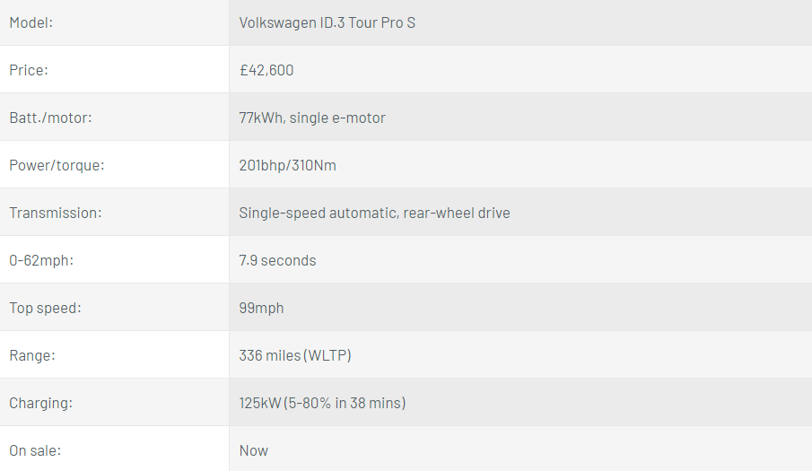
Task: Select the Volkswagen ID.3 Tour Pro S text
Action: click(x=327, y=22)
